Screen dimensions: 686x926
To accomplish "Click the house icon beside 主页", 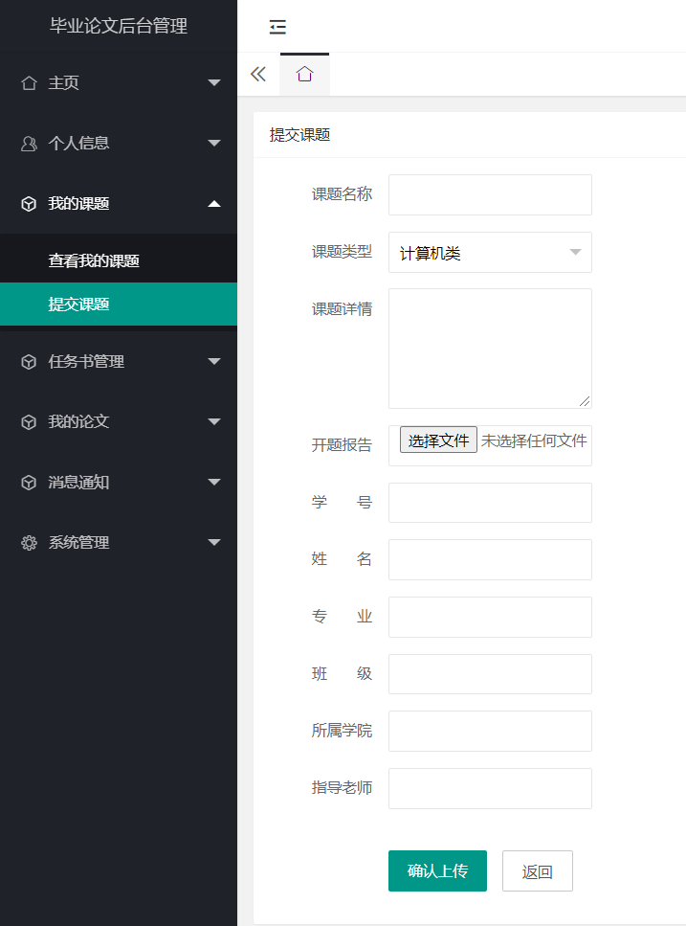I will click(x=29, y=83).
